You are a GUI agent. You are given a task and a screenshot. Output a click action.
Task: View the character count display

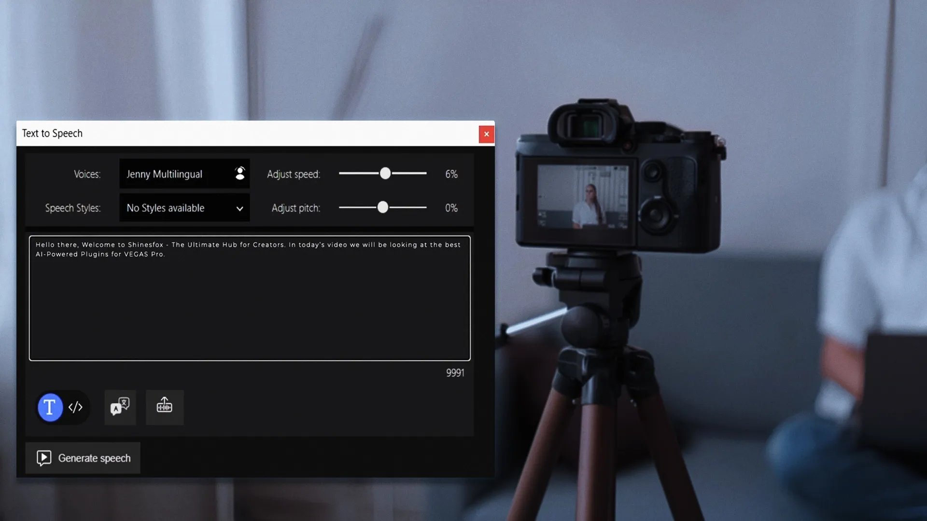pyautogui.click(x=455, y=372)
